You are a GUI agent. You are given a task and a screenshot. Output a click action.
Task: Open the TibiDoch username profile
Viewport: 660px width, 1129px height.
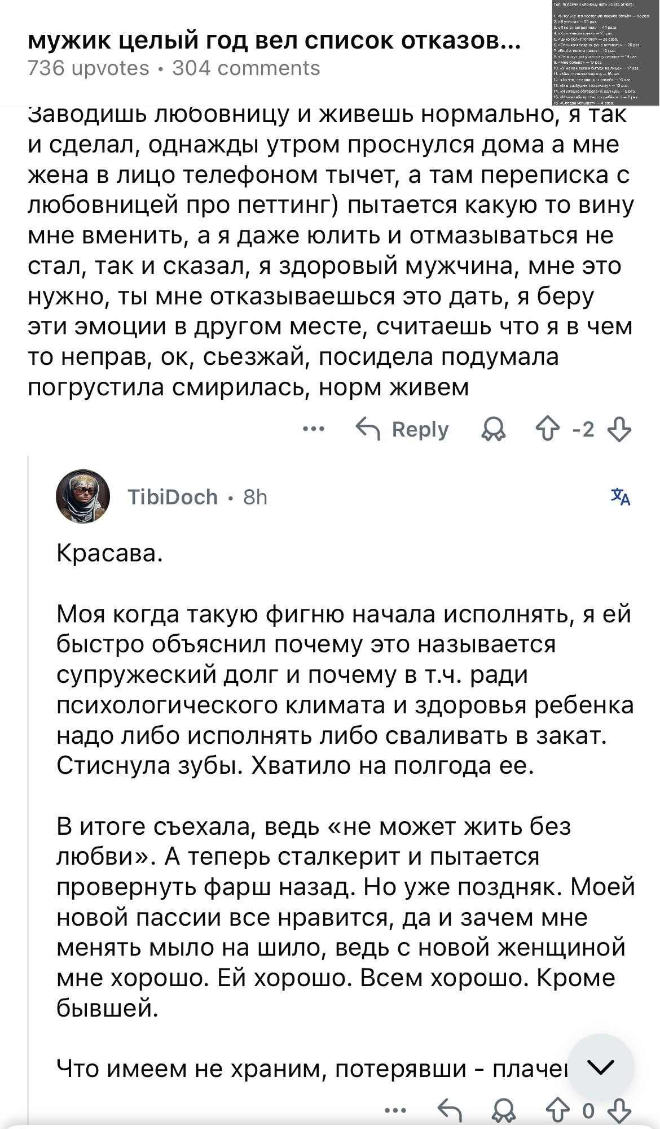coord(173,497)
